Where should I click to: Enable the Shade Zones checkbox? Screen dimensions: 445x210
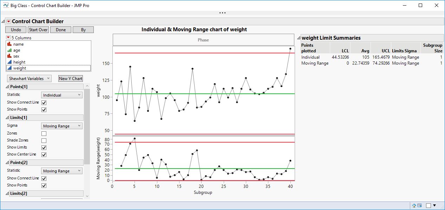(44, 140)
